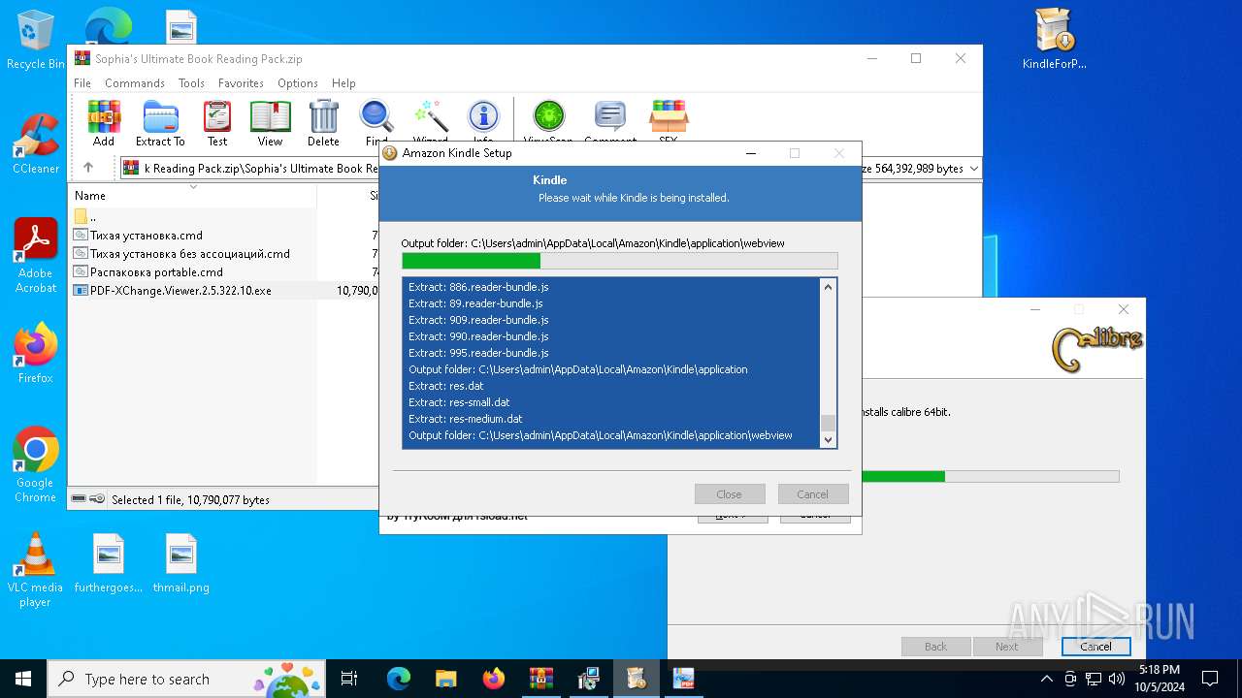Run the Test archive tool
Viewport: 1242px width, 698px height.
(217, 123)
